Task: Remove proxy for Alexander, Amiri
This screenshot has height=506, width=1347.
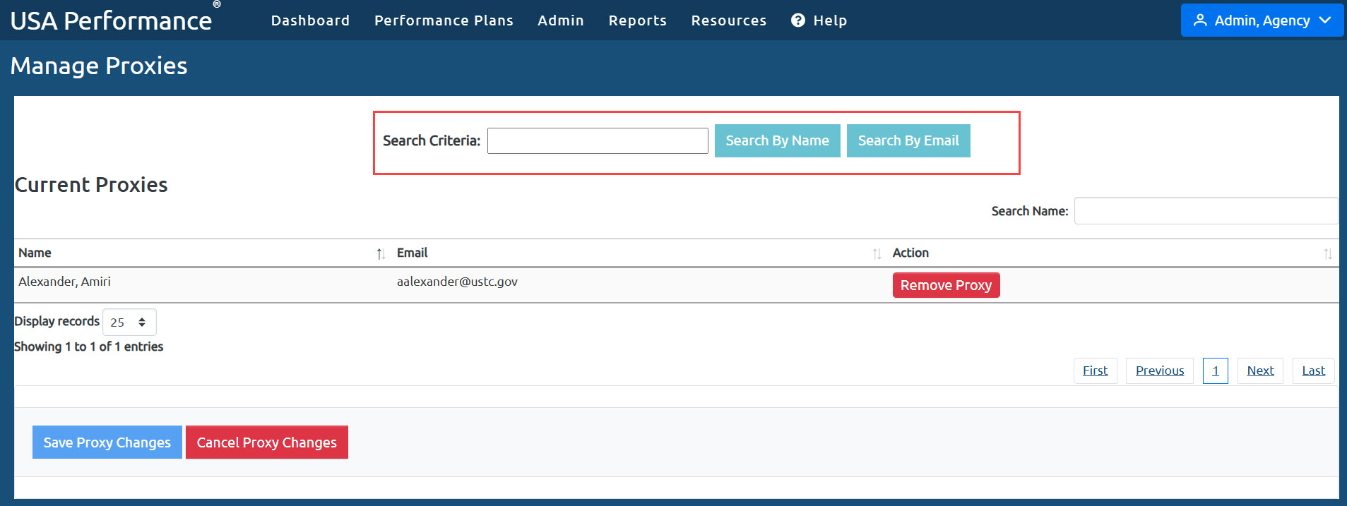Action: (x=946, y=285)
